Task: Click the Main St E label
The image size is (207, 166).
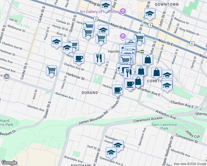Action: pyautogui.click(x=165, y=42)
